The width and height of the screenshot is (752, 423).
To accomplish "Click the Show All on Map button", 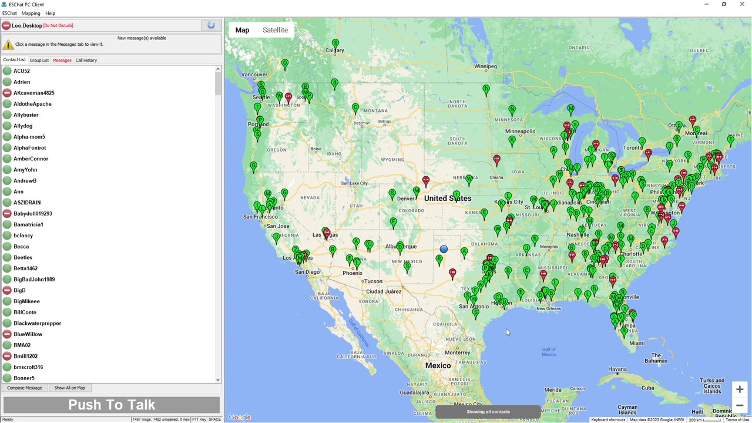I will [70, 388].
